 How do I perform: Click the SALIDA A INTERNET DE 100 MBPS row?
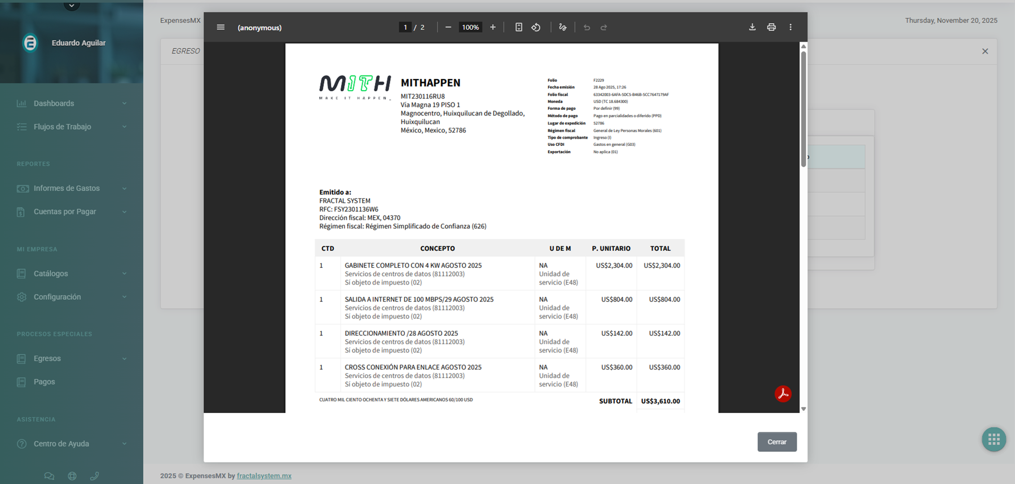click(500, 308)
